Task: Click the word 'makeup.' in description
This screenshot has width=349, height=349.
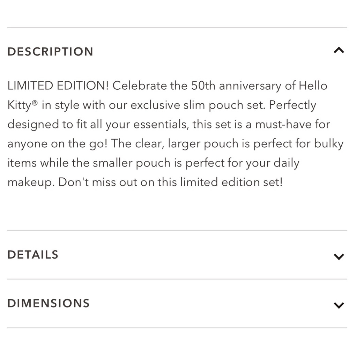Action: pyautogui.click(x=31, y=183)
